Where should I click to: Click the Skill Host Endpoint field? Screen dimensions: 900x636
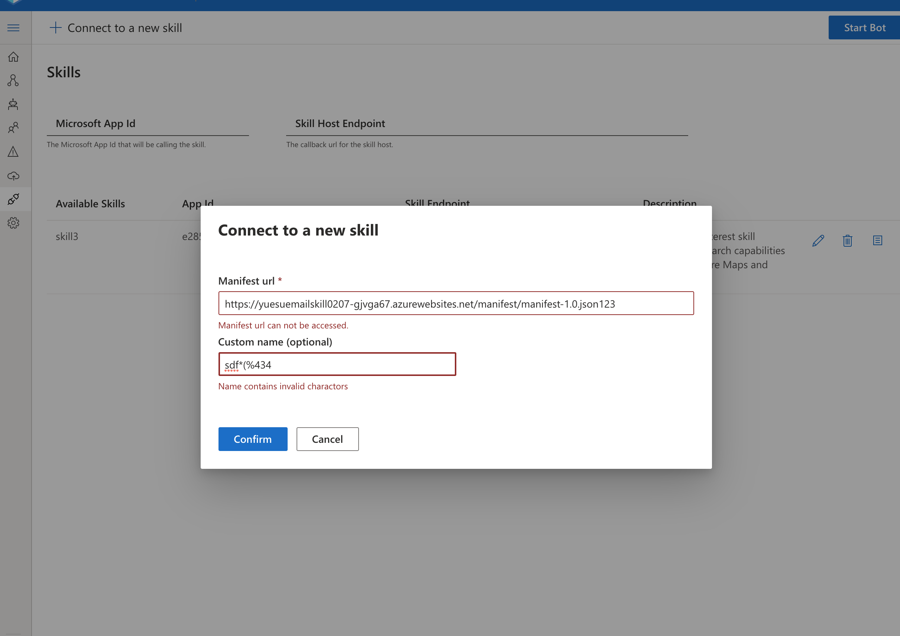486,124
